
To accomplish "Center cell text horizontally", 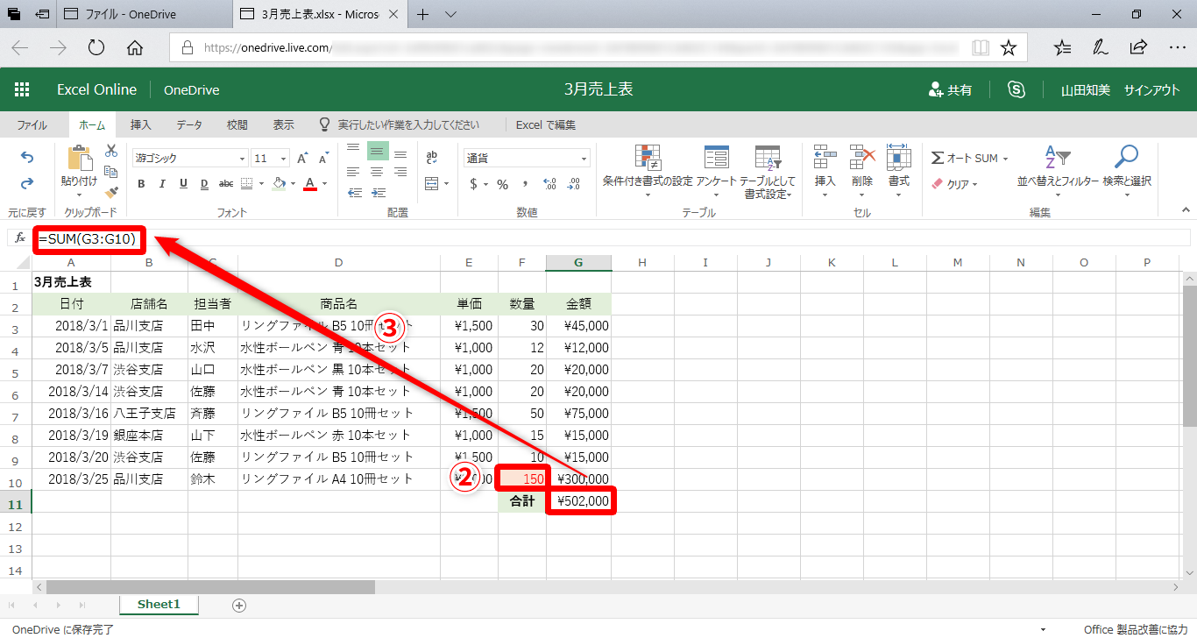I will tap(377, 172).
